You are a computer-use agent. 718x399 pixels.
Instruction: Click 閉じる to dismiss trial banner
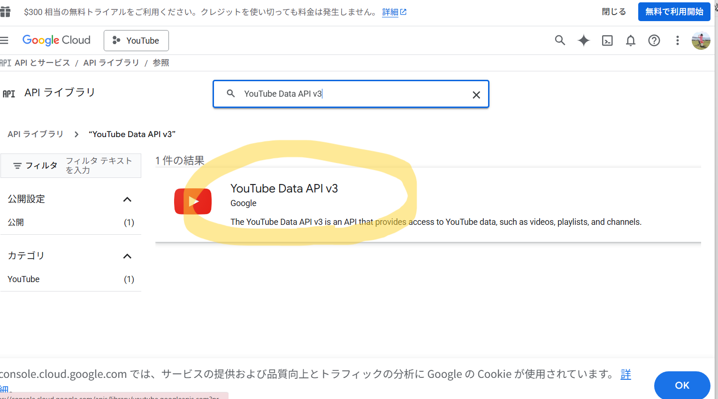point(614,12)
